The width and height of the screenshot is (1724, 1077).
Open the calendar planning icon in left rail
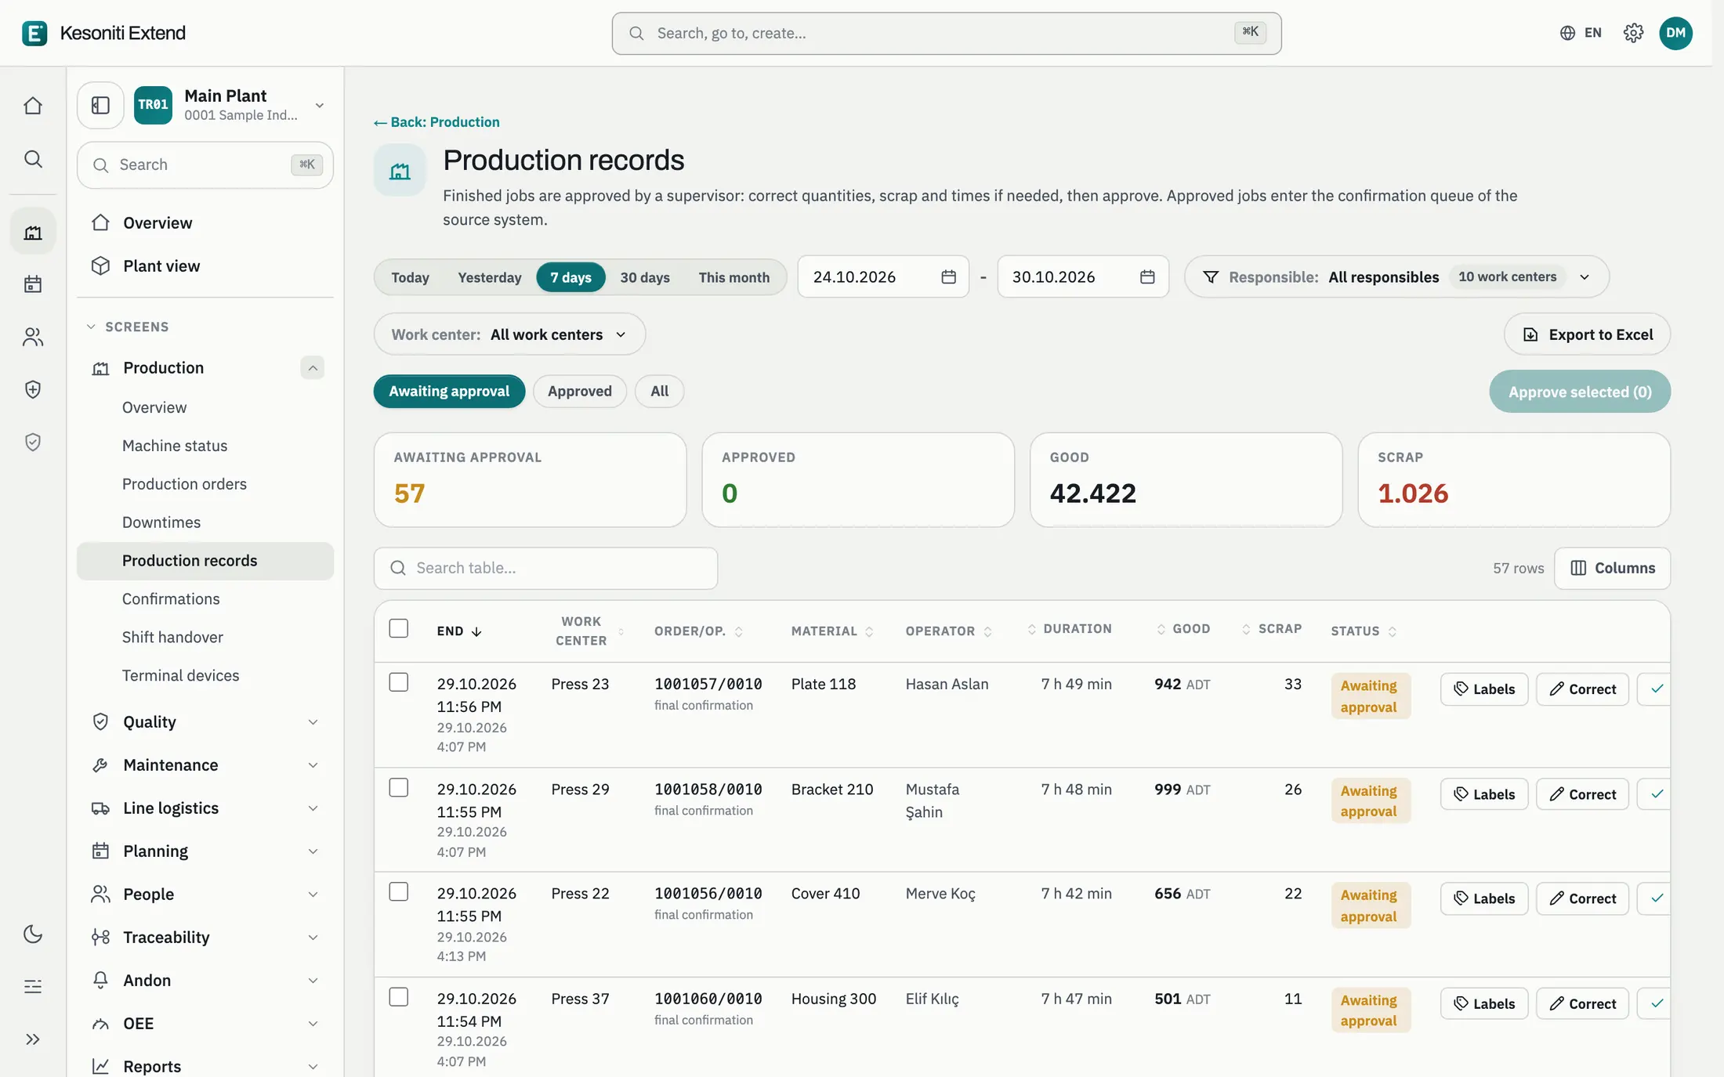tap(33, 284)
